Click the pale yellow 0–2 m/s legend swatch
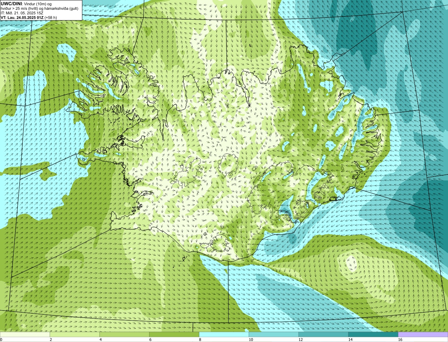Screen dimensions: 448x342 25,335
